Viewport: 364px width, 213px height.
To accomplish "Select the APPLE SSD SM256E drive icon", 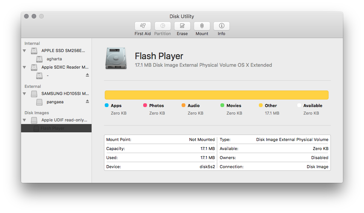I will 34,51.
